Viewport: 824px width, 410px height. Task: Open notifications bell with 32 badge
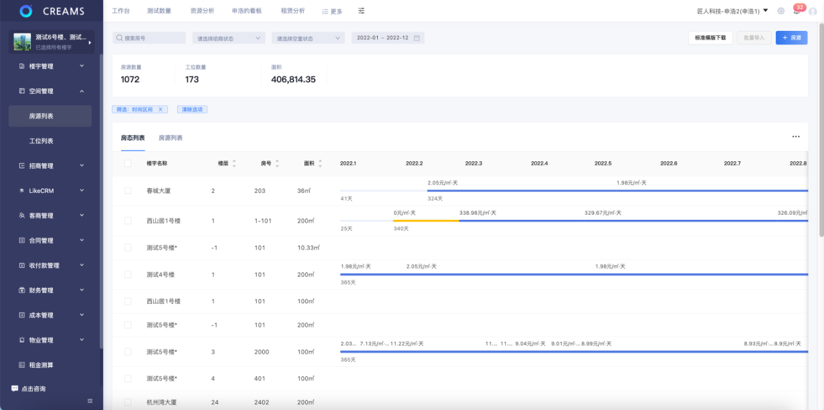pyautogui.click(x=796, y=11)
